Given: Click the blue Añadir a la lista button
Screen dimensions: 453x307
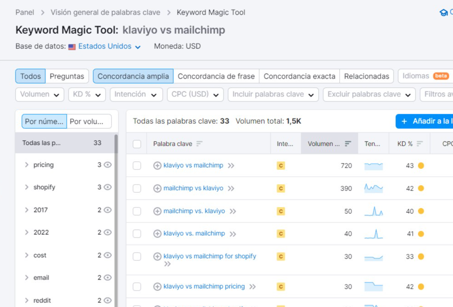Looking at the screenshot, I should [x=424, y=122].
